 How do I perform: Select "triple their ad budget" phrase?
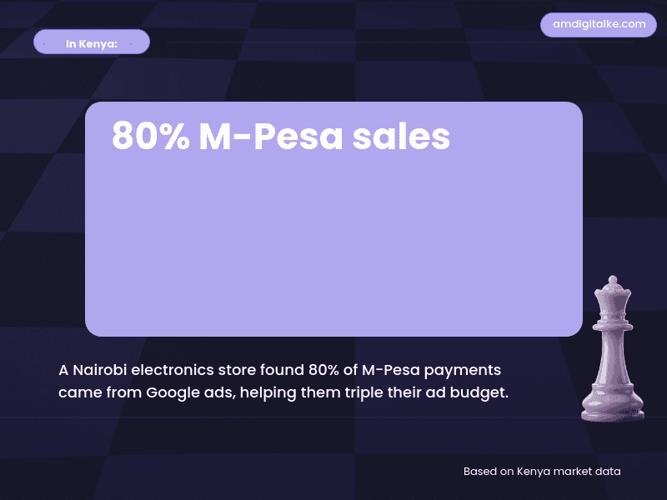[x=428, y=392]
